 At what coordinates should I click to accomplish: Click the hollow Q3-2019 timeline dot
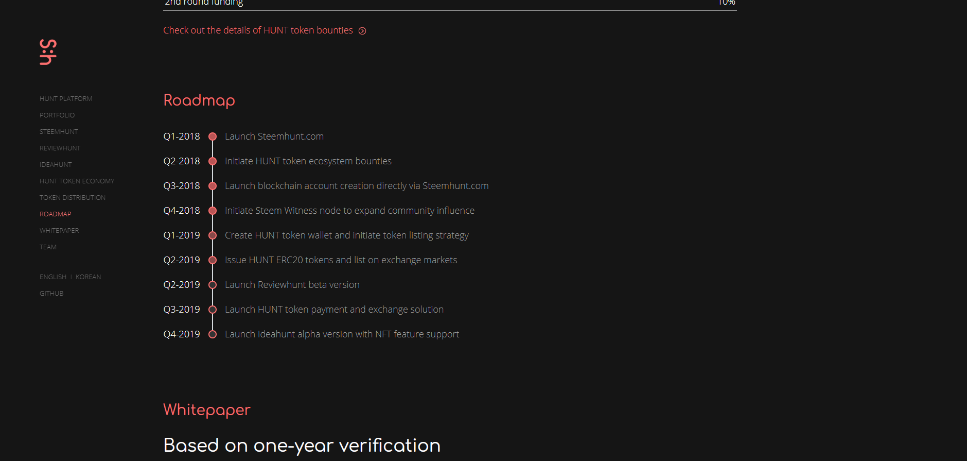click(213, 310)
